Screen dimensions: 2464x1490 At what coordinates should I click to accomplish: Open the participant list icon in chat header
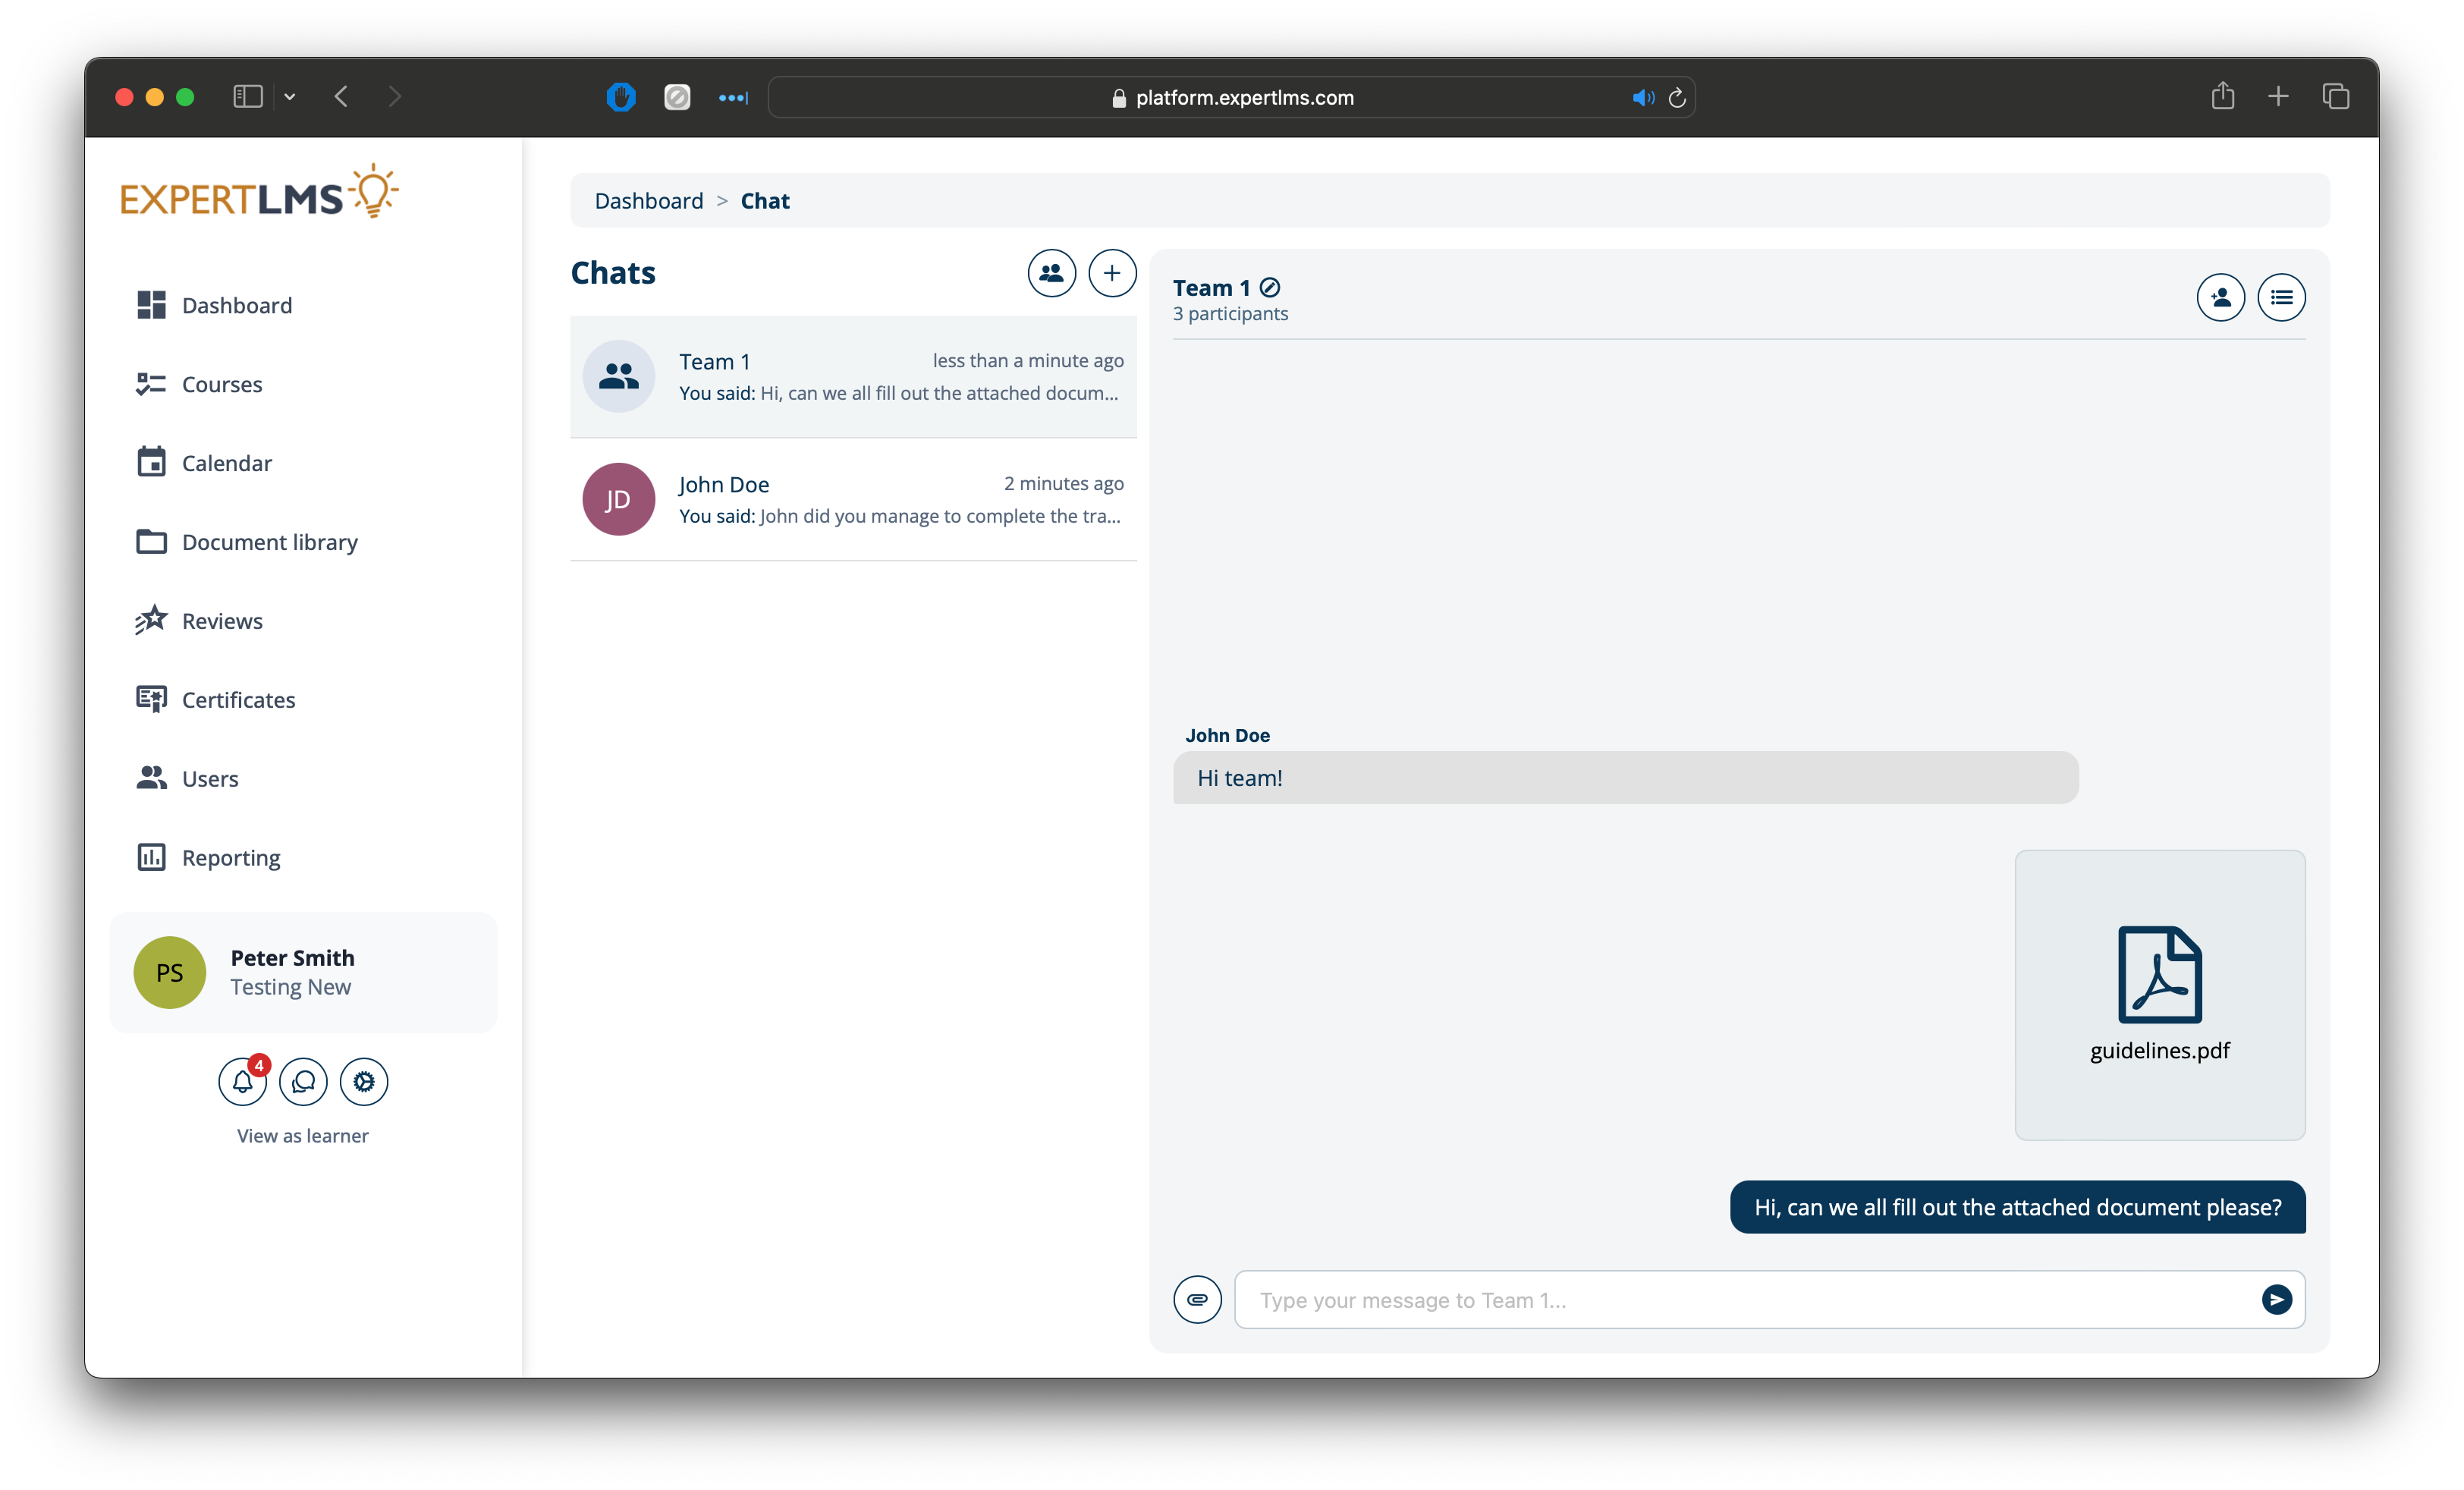(x=2281, y=297)
